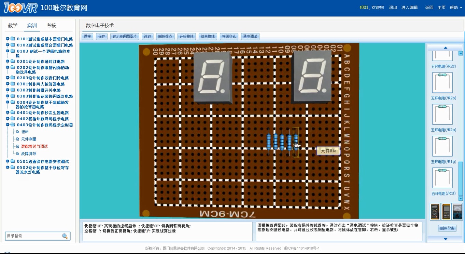Switch to the 考核 tab
The height and width of the screenshot is (254, 465).
[51, 26]
